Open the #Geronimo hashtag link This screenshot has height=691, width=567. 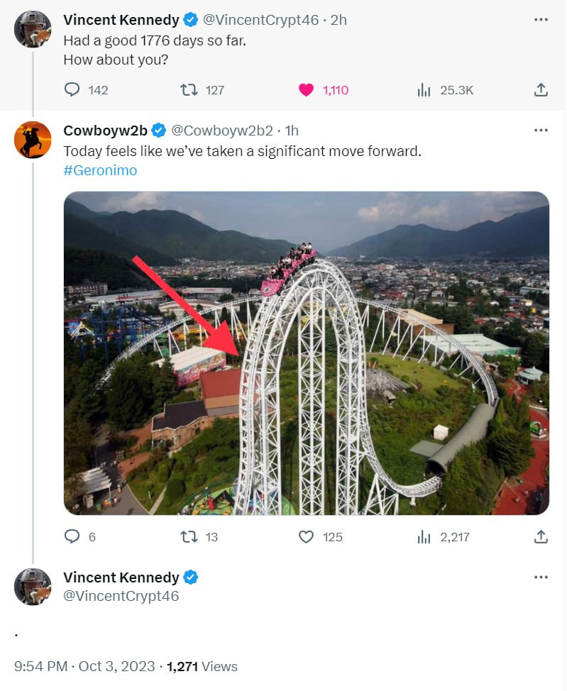pos(100,170)
